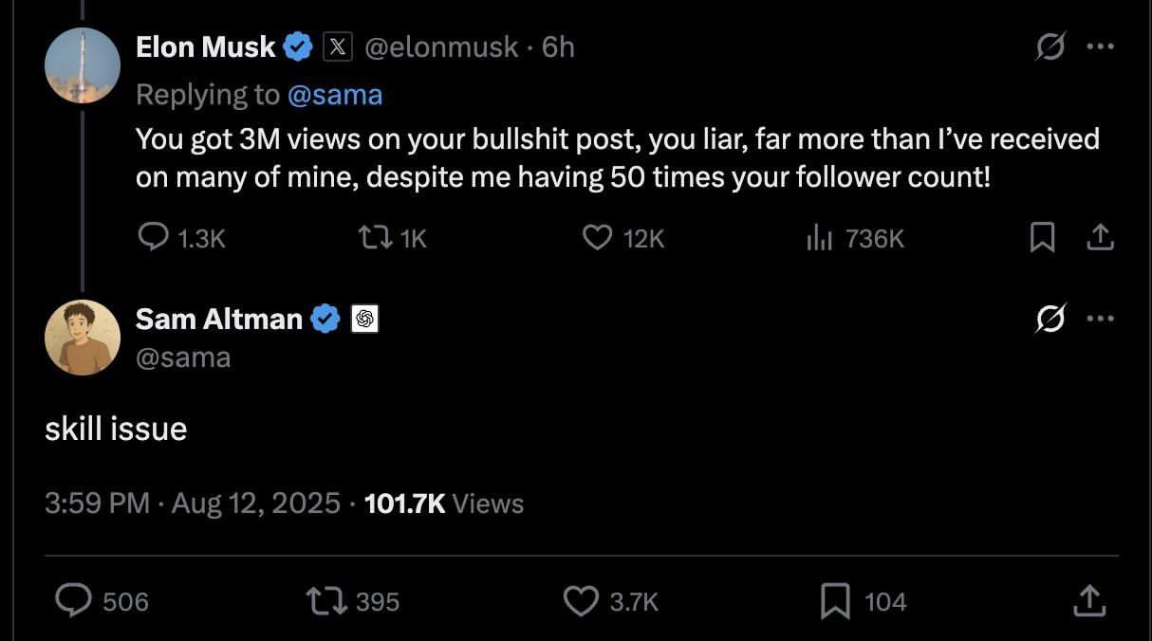Bookmark Sam Altman's skill issue post
Screen dimensions: 1152x641
(x=835, y=601)
